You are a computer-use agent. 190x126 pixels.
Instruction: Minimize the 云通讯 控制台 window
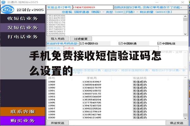(157, 2)
